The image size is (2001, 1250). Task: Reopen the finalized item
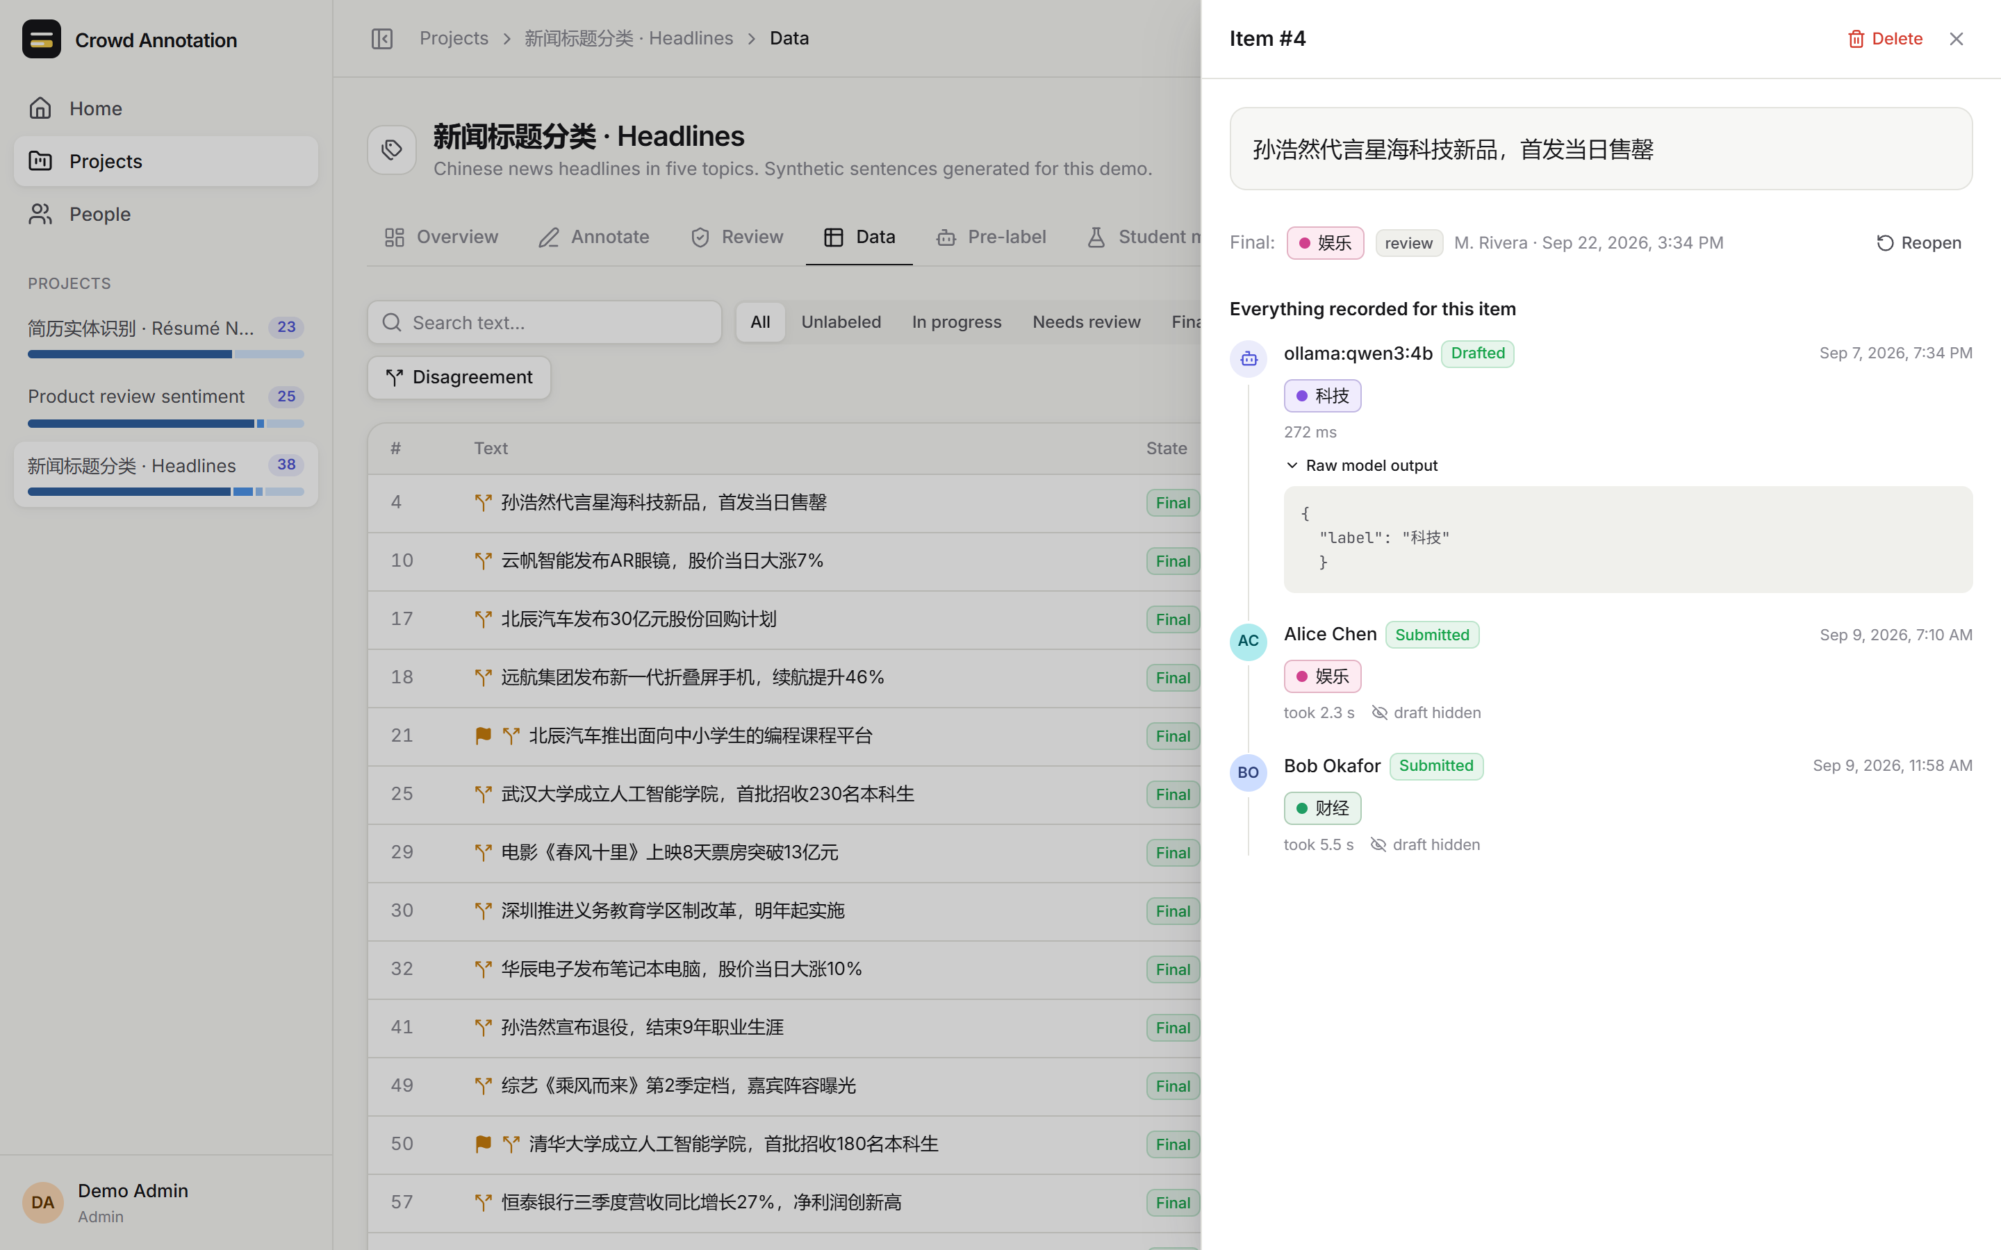point(1918,243)
